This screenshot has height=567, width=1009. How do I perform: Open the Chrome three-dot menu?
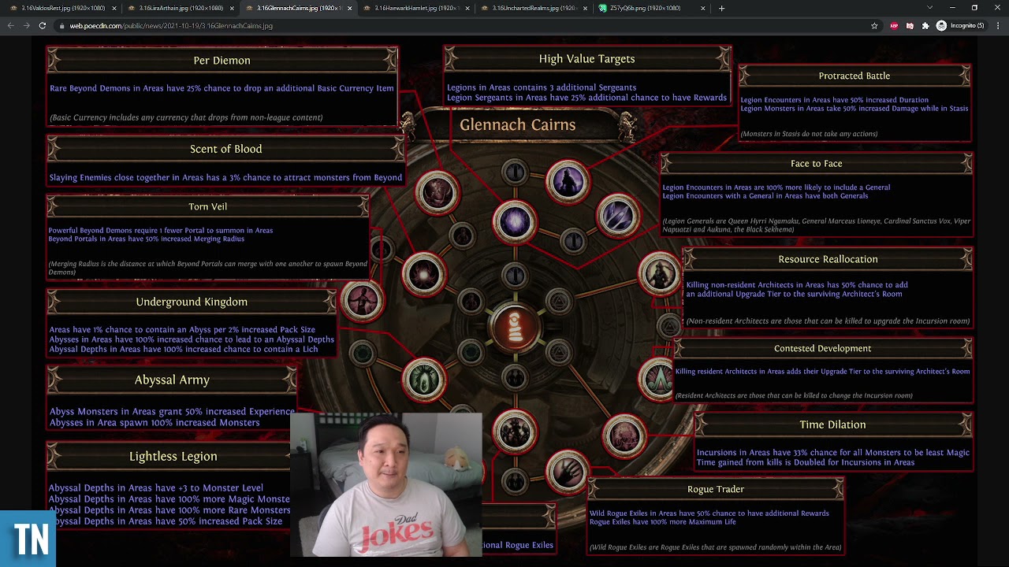tap(996, 25)
